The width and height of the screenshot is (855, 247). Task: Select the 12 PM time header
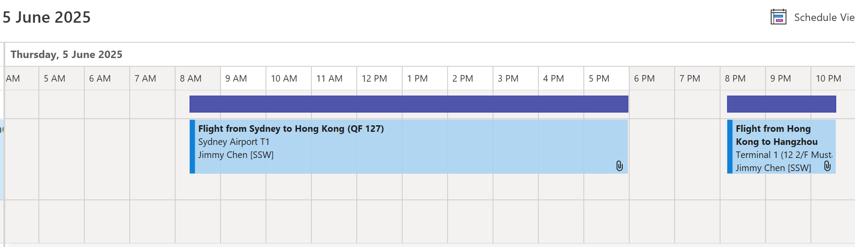tap(374, 79)
